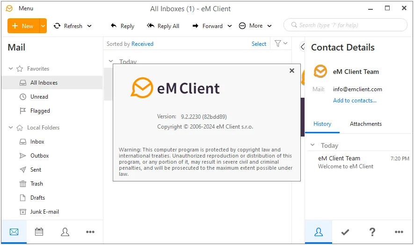Switch to Contacts section icon in left bar
414x245 pixels.
click(65, 232)
